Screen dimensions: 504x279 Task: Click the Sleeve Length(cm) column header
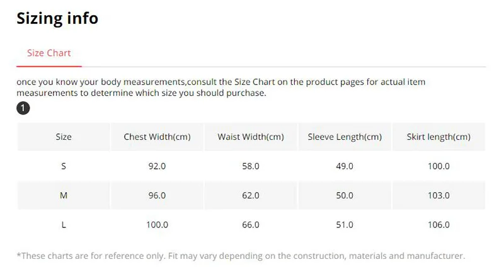coord(345,137)
